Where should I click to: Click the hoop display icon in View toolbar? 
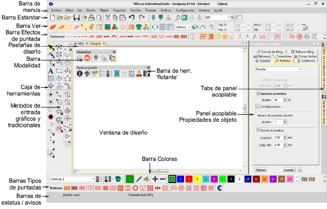[155, 27]
